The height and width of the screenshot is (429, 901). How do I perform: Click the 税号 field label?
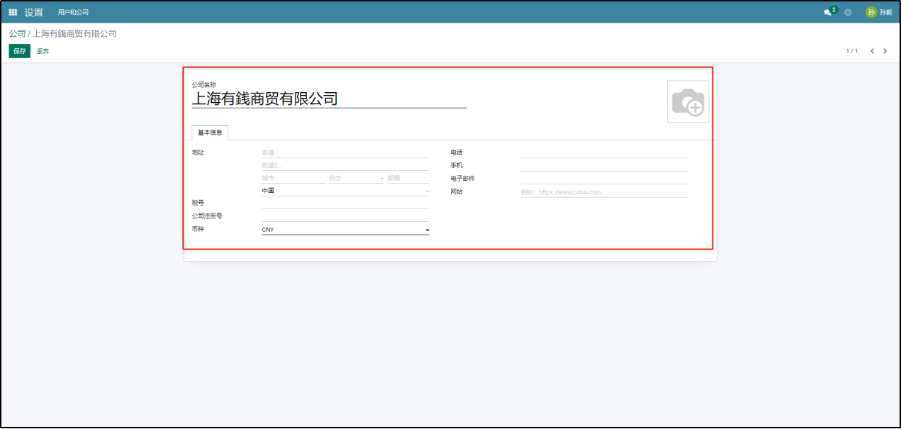click(x=198, y=203)
